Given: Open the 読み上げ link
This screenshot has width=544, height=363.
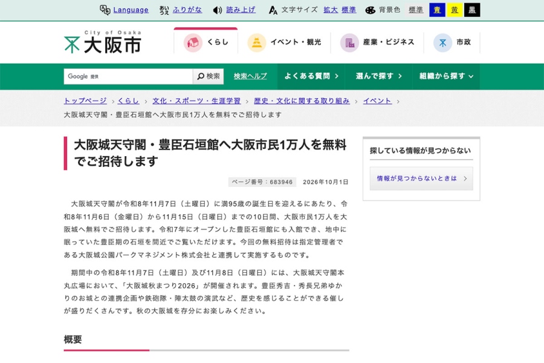Looking at the screenshot, I should (x=241, y=10).
